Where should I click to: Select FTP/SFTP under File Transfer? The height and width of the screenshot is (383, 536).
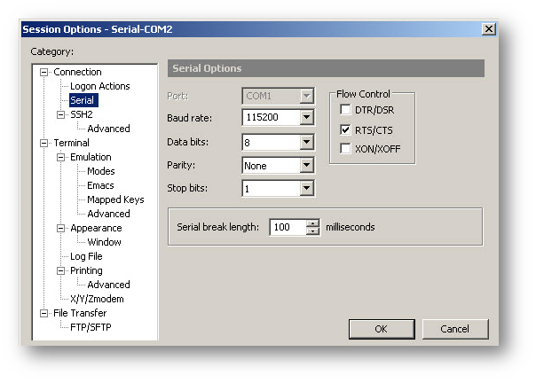coord(91,327)
